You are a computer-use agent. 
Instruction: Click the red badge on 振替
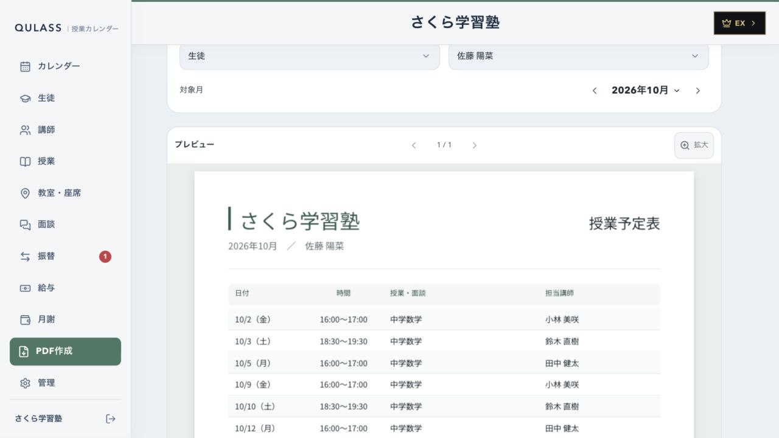pyautogui.click(x=105, y=257)
